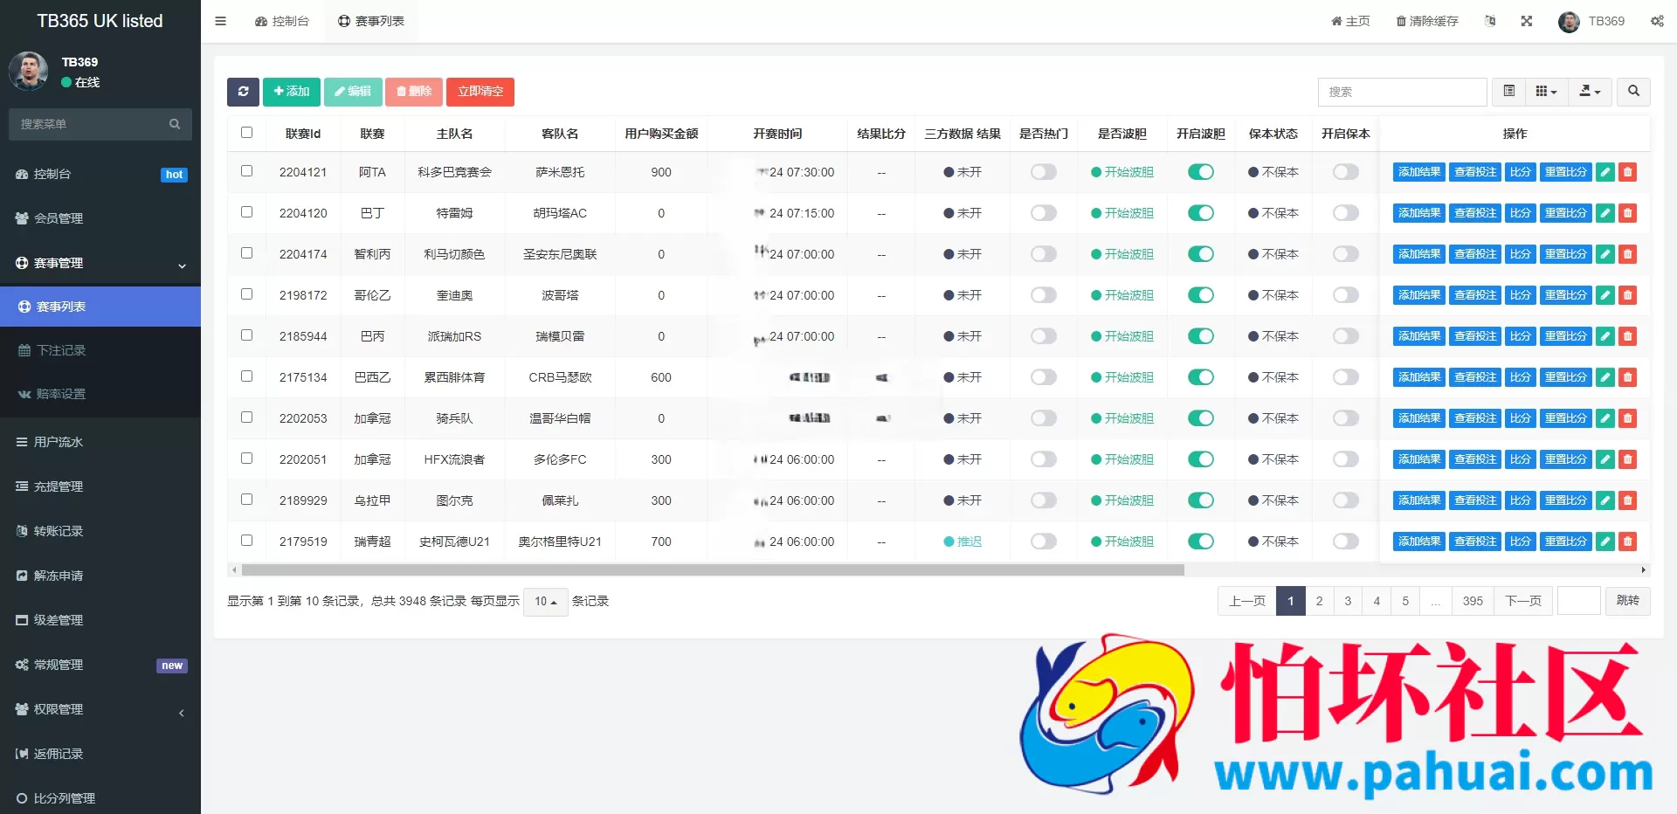Click red delete trash for row 2204121
Image resolution: width=1677 pixels, height=814 pixels.
tap(1627, 172)
